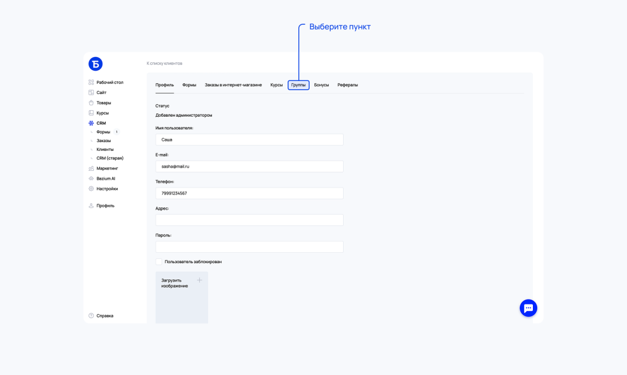Toggle Пользователь заблокирован checkbox
Screen dimensions: 627x375
point(159,262)
